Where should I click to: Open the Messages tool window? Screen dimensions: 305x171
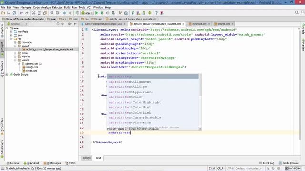[52, 163]
